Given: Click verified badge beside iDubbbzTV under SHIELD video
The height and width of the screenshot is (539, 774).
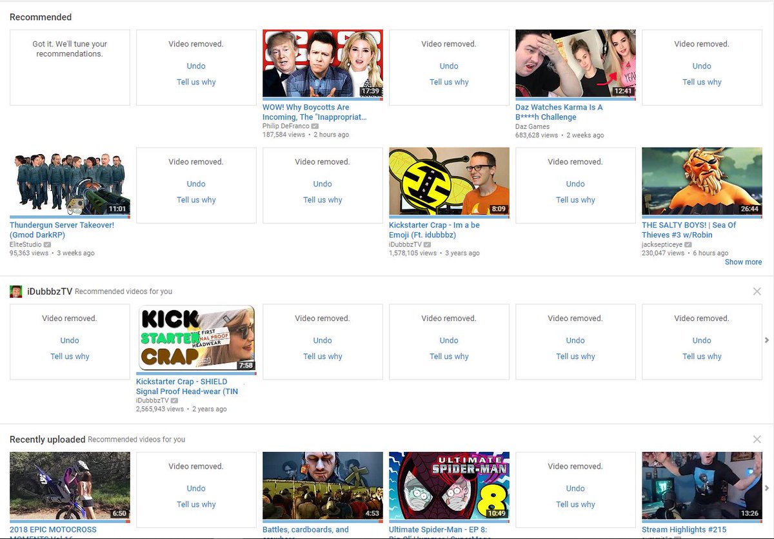Looking at the screenshot, I should pyautogui.click(x=174, y=400).
